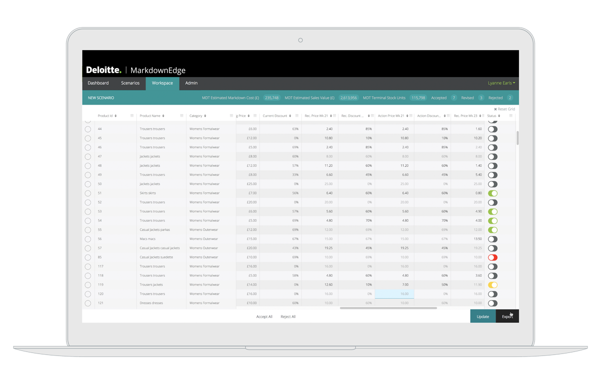
Task: Click the vertical scrollbar thumb of grid
Action: tap(517, 138)
